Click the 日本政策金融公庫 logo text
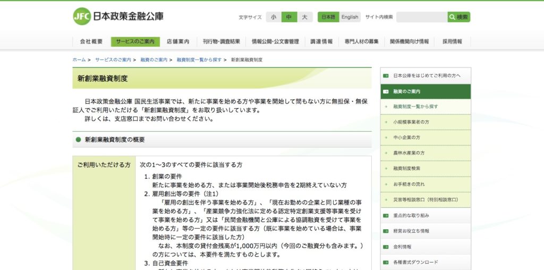This screenshot has width=544, height=270. [x=129, y=16]
